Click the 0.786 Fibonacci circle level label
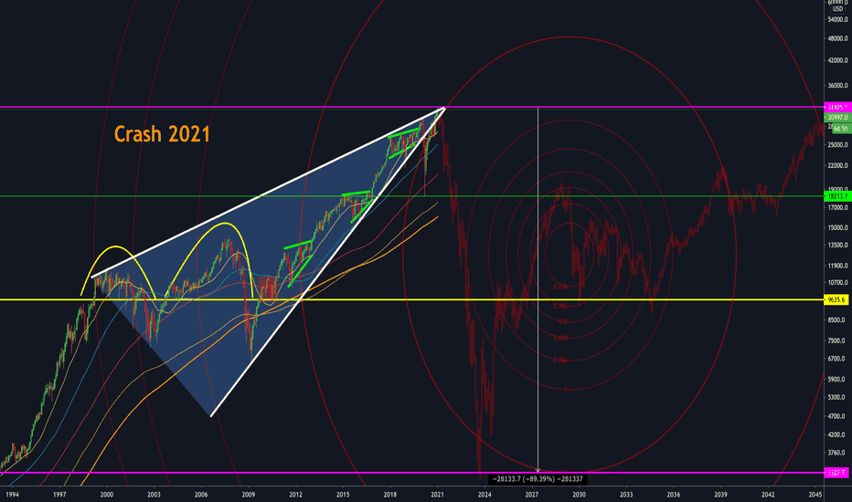This screenshot has width=852, height=502. click(x=560, y=361)
